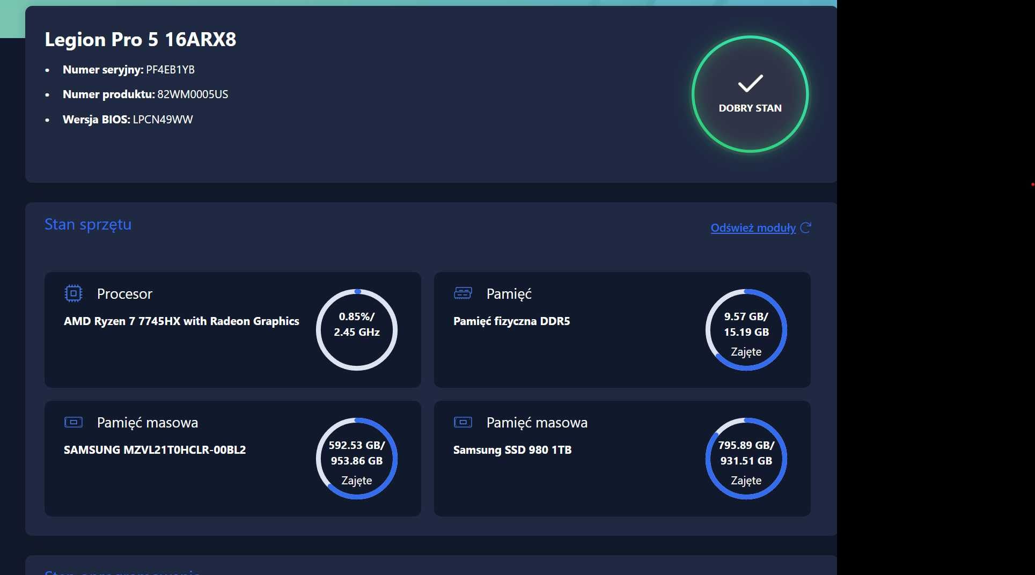Click AMD Ryzen 7 7745HX with Radeon Graphics

click(x=181, y=321)
